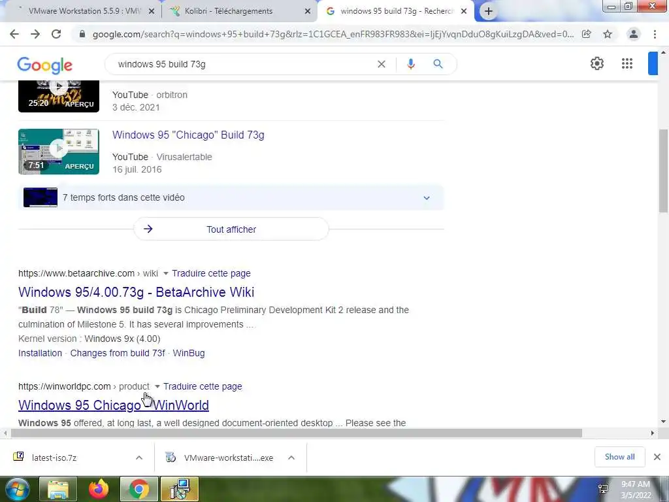This screenshot has width=669, height=502.
Task: Open VMware-workstati....exe download options chevron
Action: (291, 458)
